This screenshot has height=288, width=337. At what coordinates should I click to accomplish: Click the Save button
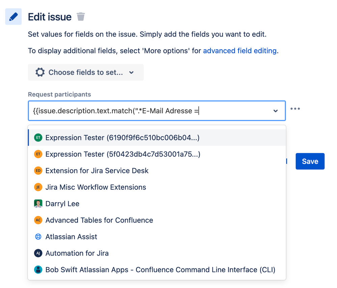tap(310, 161)
